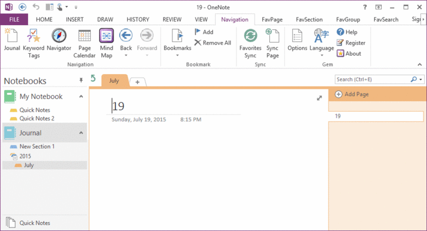Switch to the VIEW tab
Screen dimensions: 427x231
coord(201,19)
